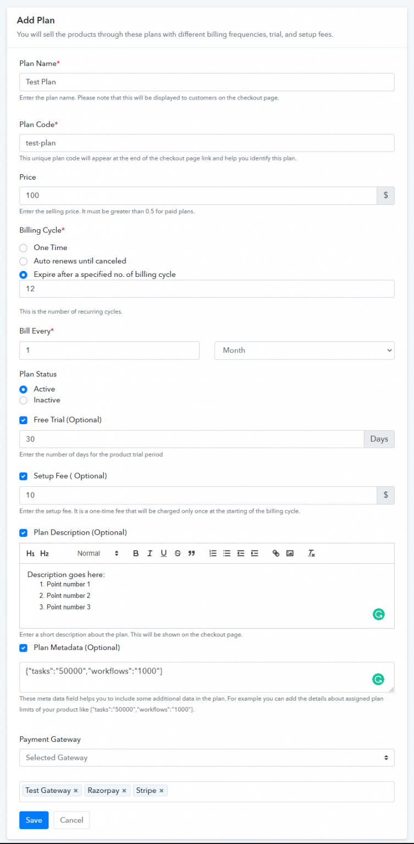Open the Normal text size dropdown
The image size is (414, 844).
pos(98,553)
